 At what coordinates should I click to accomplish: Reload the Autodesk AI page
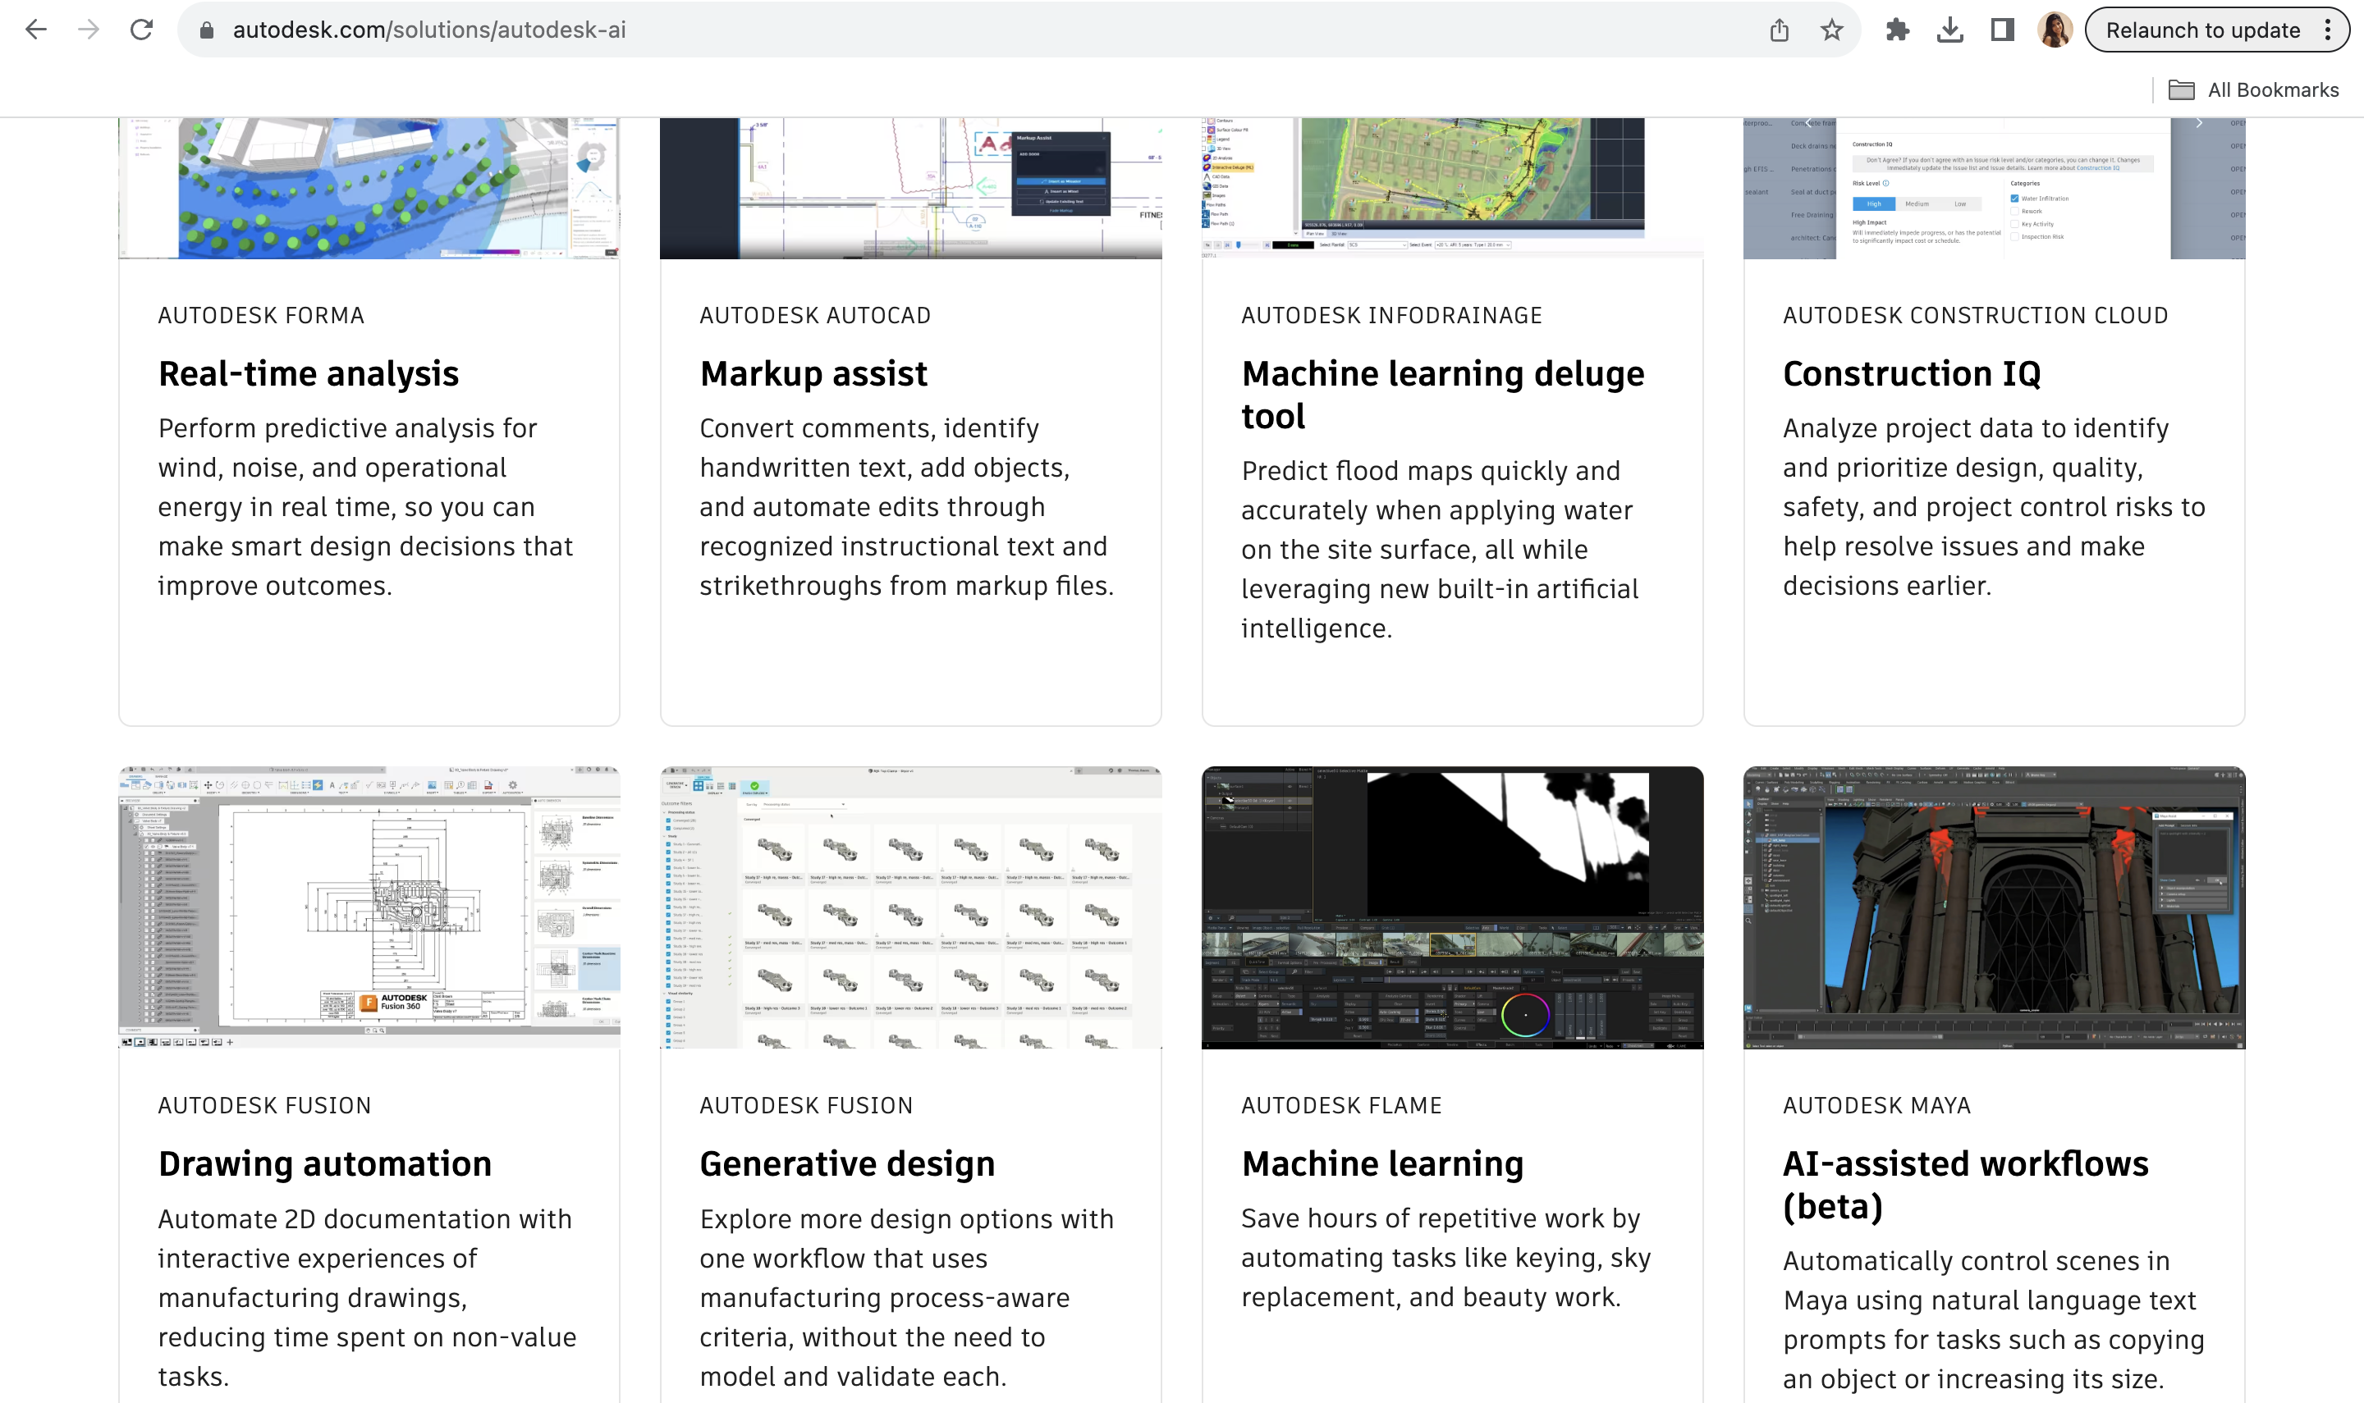pyautogui.click(x=142, y=30)
